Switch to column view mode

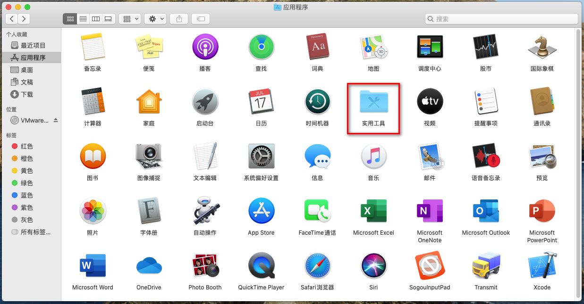(x=96, y=19)
